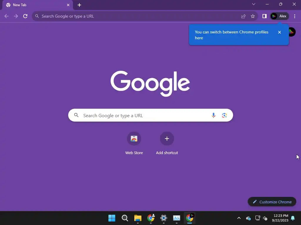Image resolution: width=301 pixels, height=225 pixels.
Task: Click the "Add shortcut" label
Action: (167, 153)
